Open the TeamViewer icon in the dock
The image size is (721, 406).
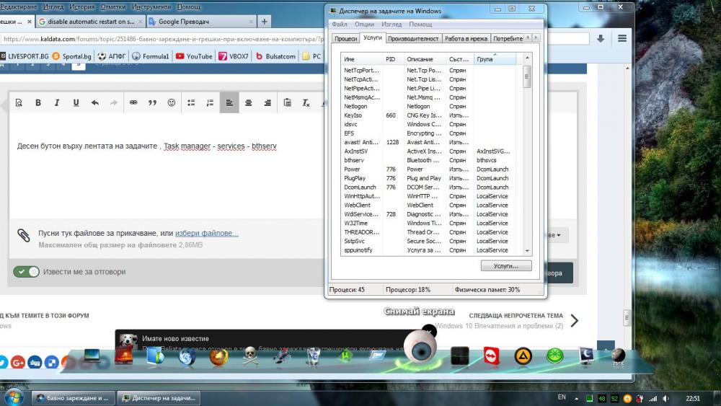click(x=491, y=356)
